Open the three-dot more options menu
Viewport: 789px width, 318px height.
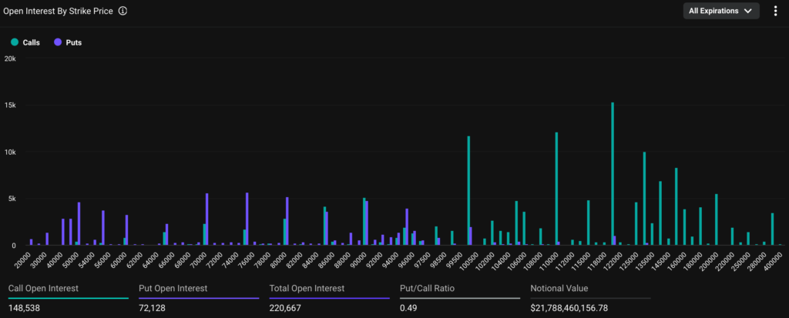pyautogui.click(x=775, y=11)
